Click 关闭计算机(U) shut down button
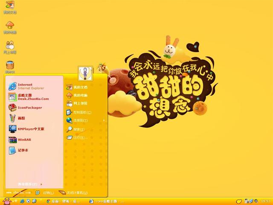This screenshot has width=273, height=205. [73, 193]
